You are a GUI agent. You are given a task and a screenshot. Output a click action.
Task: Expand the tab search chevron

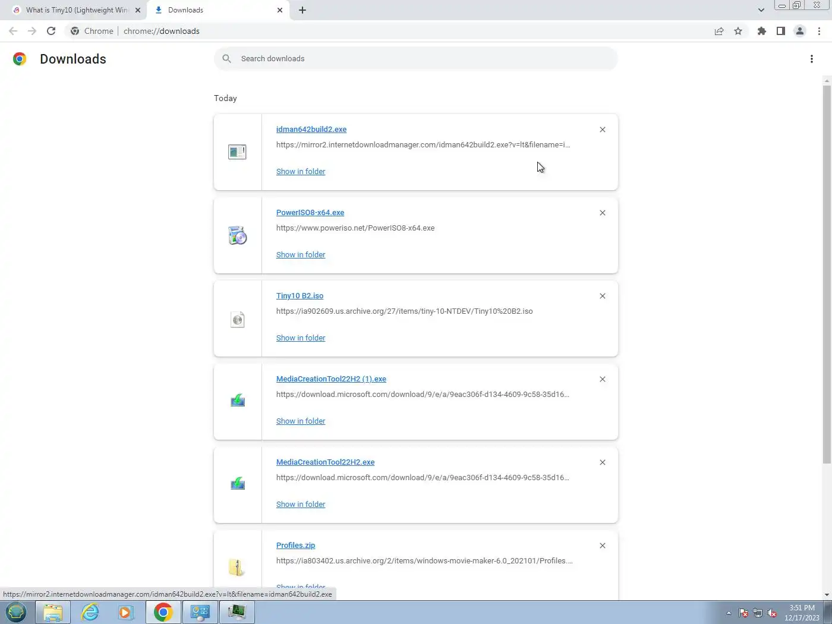[761, 10]
